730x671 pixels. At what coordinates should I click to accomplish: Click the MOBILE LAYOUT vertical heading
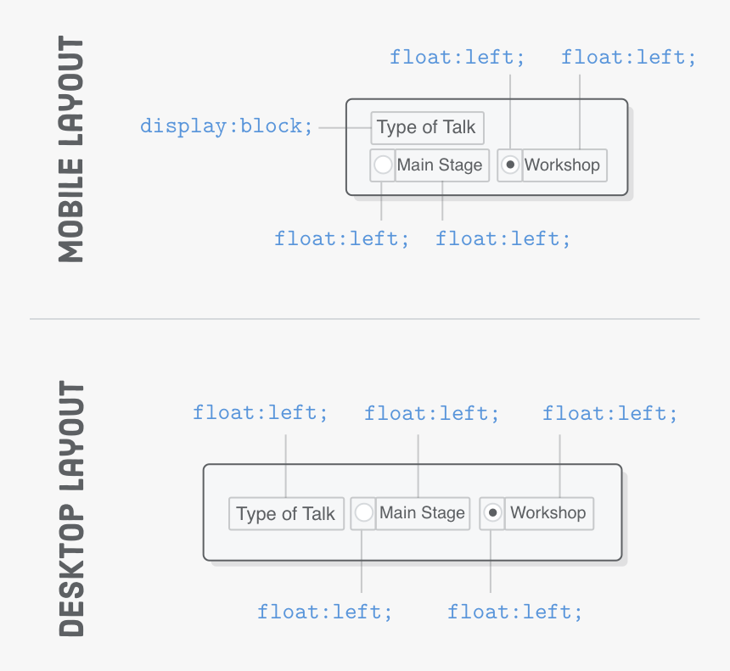tap(71, 149)
